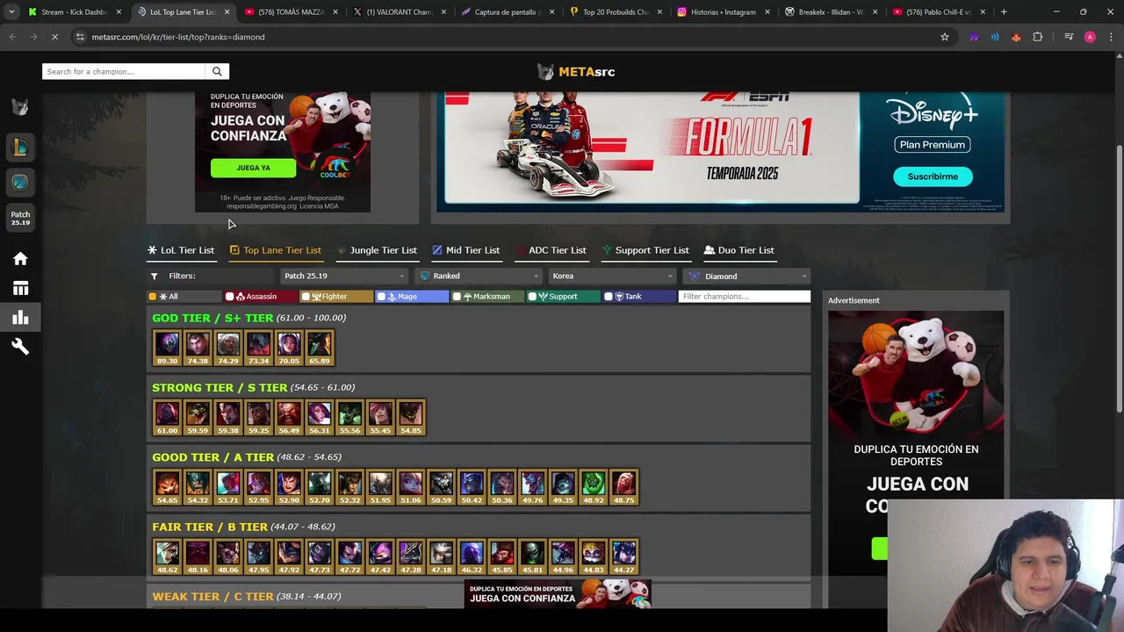Select Strong Tier champion scored 61.00
1124x632 pixels.
[x=167, y=418]
